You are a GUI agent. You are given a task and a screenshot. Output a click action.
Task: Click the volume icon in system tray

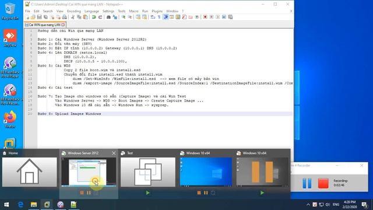pyautogui.click(x=328, y=205)
